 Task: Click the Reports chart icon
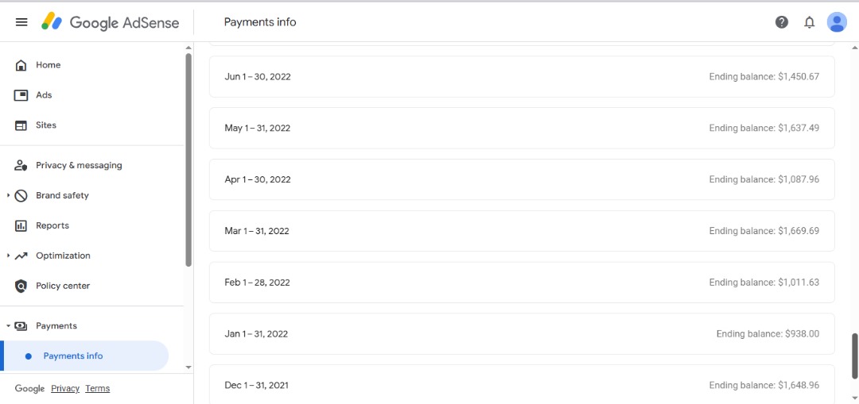click(x=21, y=225)
